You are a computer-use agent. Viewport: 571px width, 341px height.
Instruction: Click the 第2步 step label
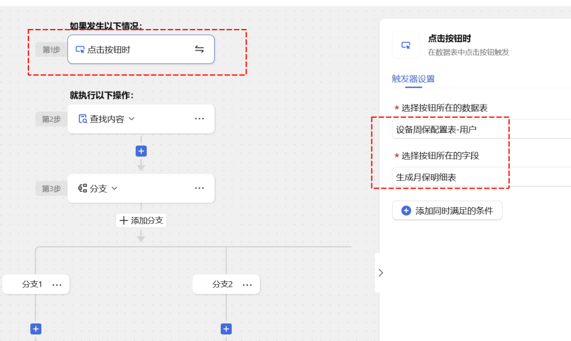click(x=51, y=119)
